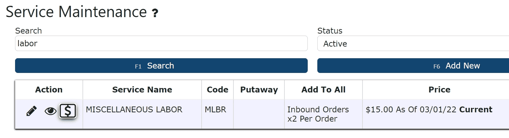Click the Add To All column header

pyautogui.click(x=323, y=90)
